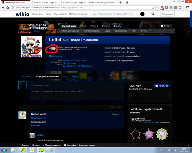Open the search scope dropdown
Viewport: 192px width, 153px height.
tap(95, 14)
